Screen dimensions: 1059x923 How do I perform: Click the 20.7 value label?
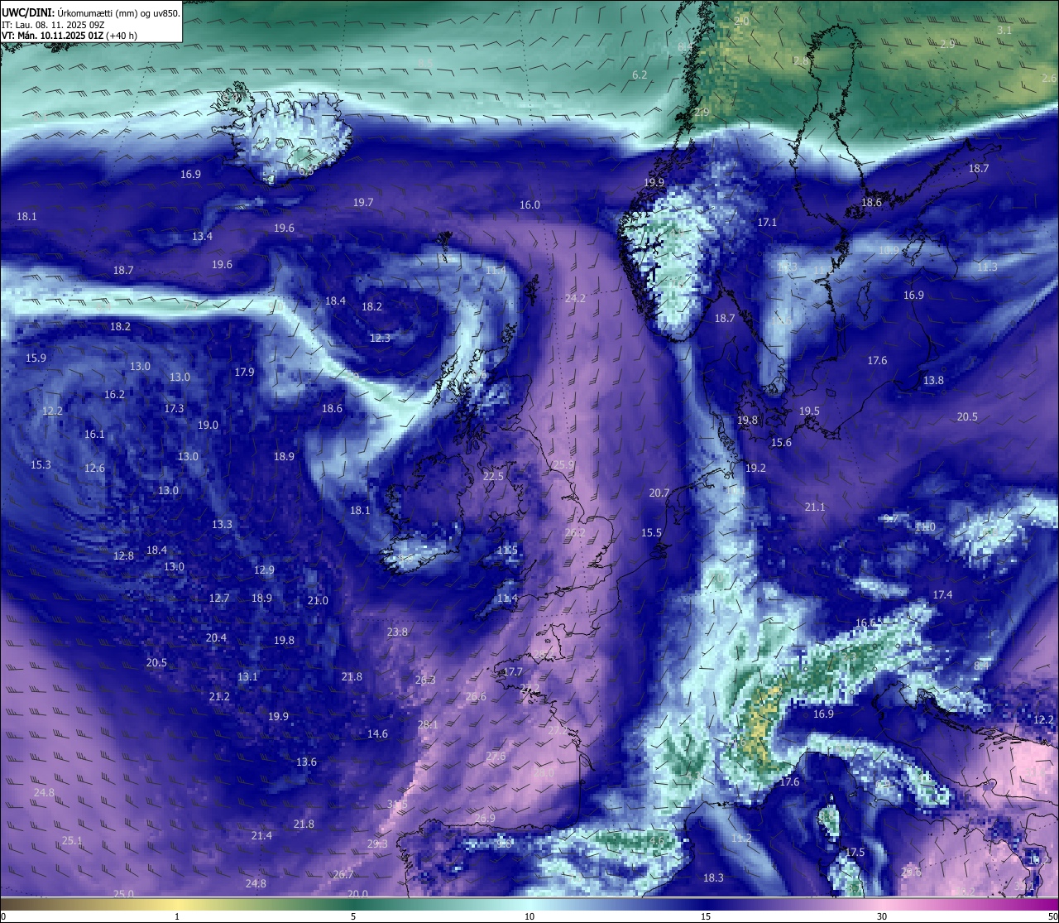click(x=659, y=493)
